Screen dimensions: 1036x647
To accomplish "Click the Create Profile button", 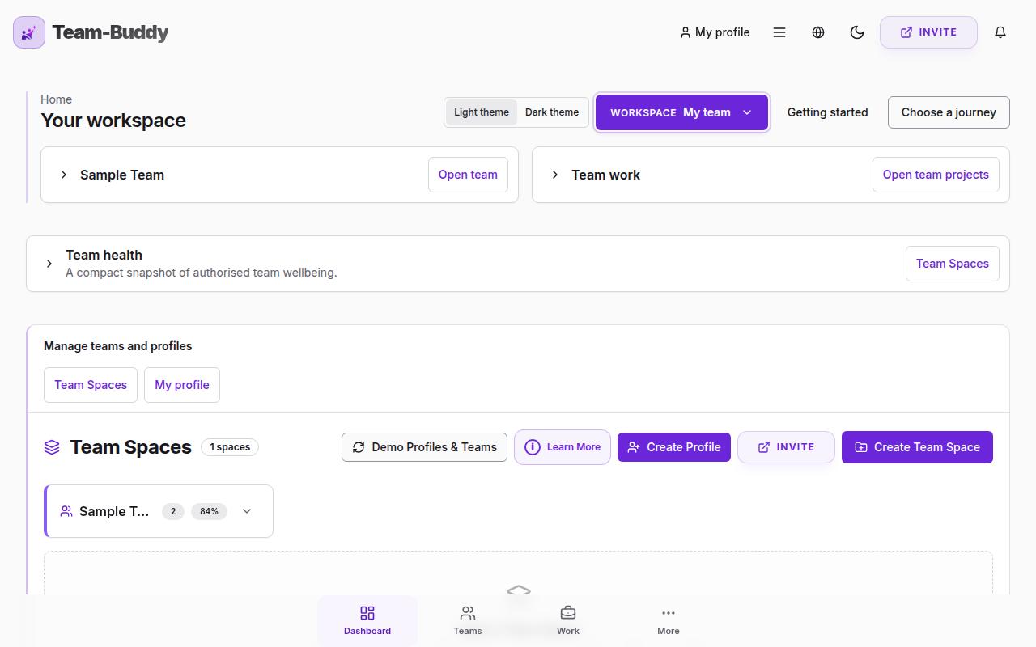I will click(674, 447).
